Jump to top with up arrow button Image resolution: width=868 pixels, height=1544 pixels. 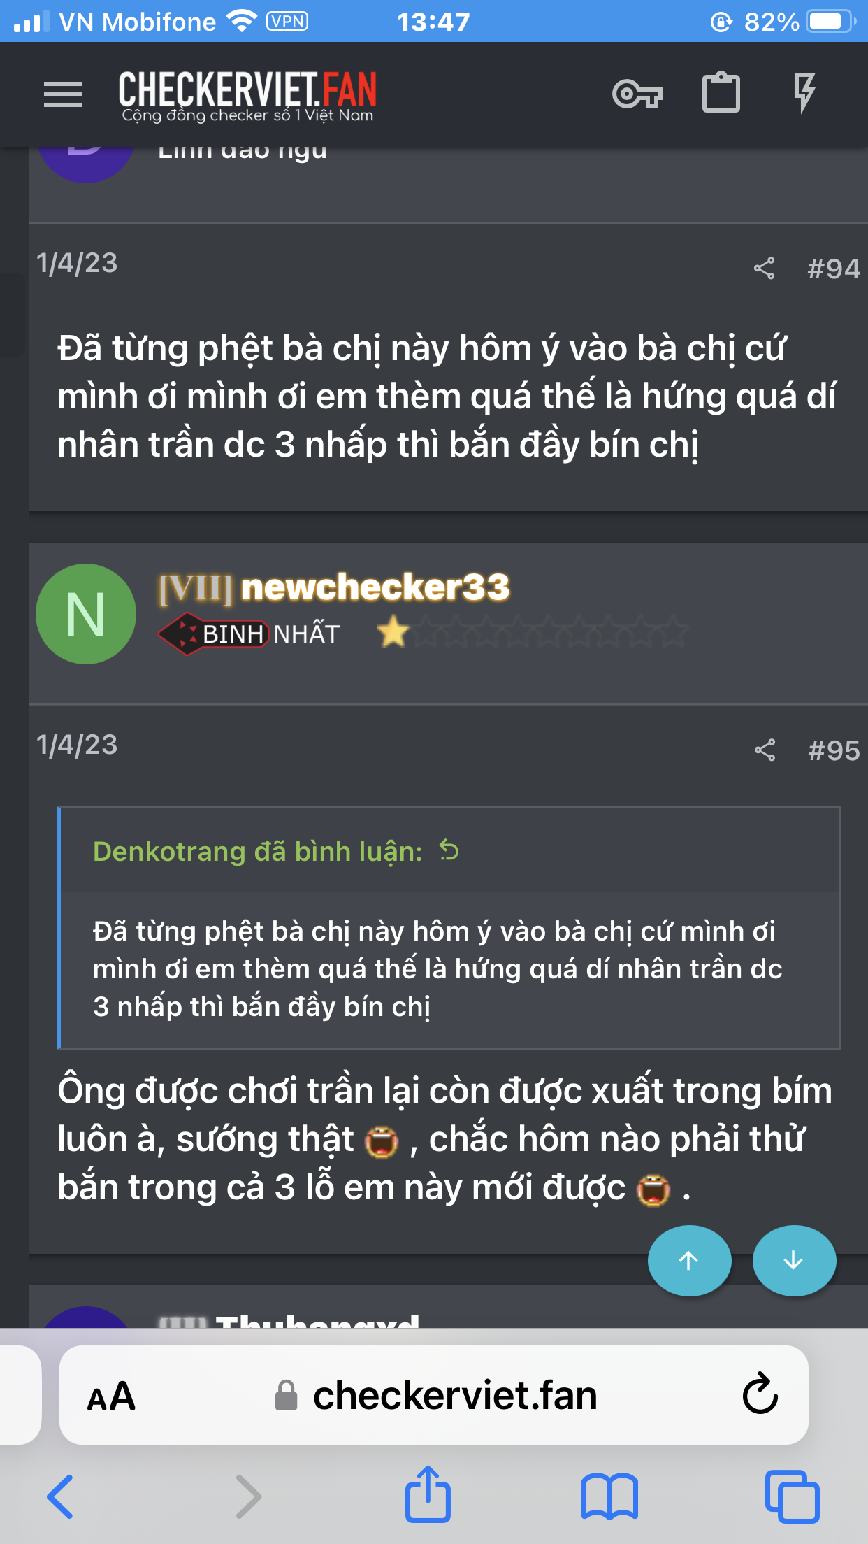click(x=689, y=1260)
